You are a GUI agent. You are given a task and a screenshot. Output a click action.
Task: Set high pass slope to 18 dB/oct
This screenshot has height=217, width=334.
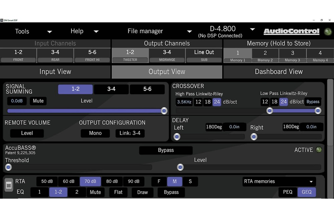[x=208, y=102]
